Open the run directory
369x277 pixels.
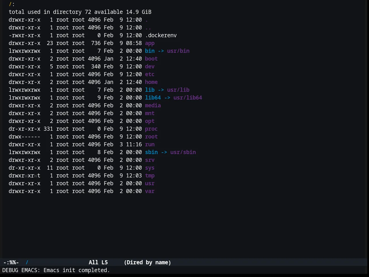pyautogui.click(x=150, y=144)
